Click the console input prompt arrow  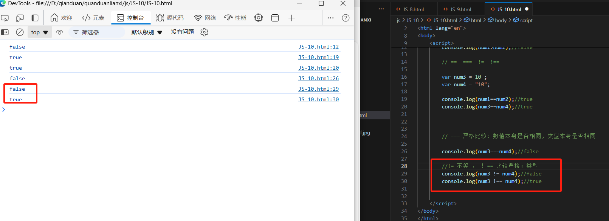coord(3,110)
